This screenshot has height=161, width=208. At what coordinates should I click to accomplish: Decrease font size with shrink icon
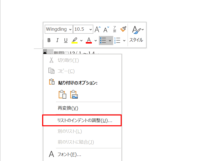pos(106,29)
